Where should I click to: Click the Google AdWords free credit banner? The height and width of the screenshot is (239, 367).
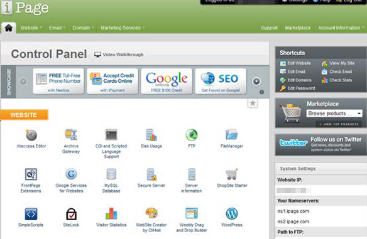click(x=167, y=81)
